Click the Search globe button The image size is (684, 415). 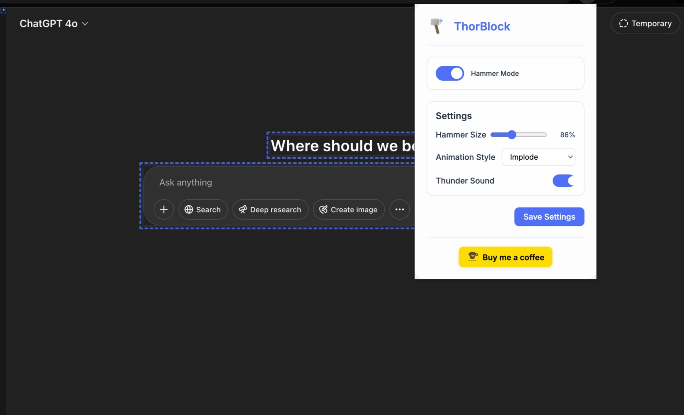tap(203, 210)
